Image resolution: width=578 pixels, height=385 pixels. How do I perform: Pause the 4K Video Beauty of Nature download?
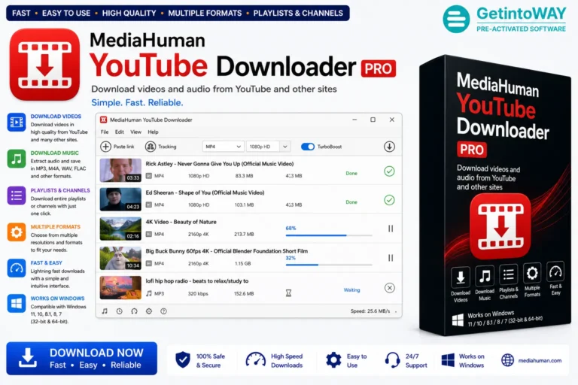(x=391, y=229)
